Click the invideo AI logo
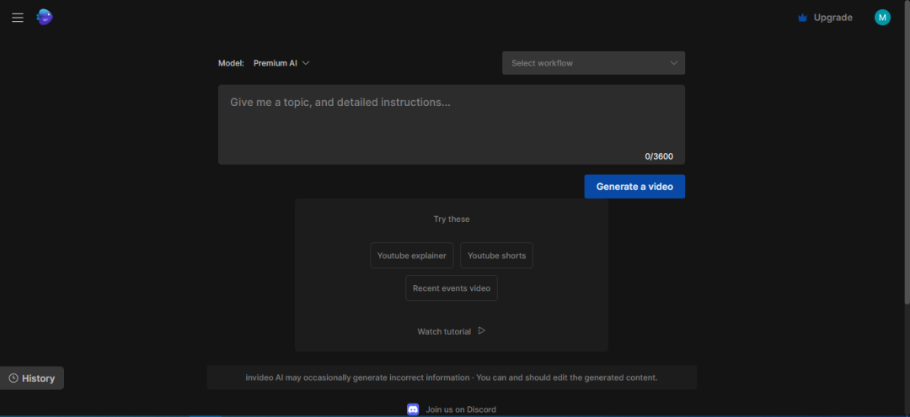The height and width of the screenshot is (417, 910). (45, 17)
